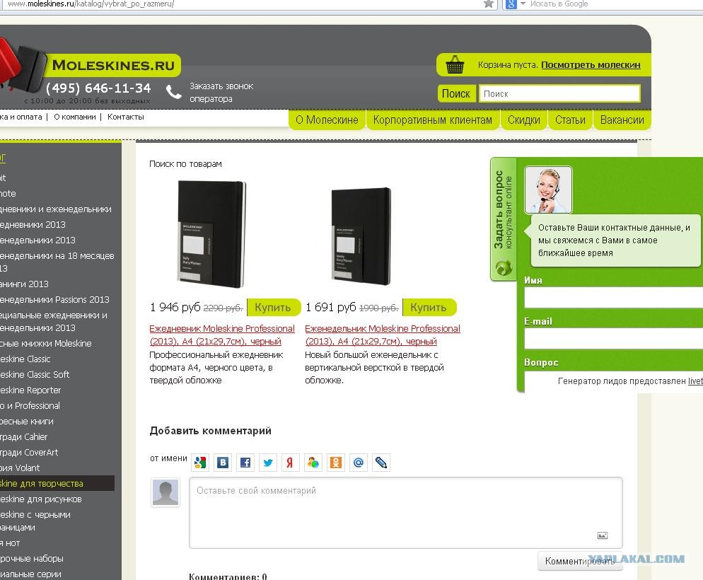Pick Twitter bird icon to sign in
Viewport: 703px width, 580px height.
click(268, 463)
